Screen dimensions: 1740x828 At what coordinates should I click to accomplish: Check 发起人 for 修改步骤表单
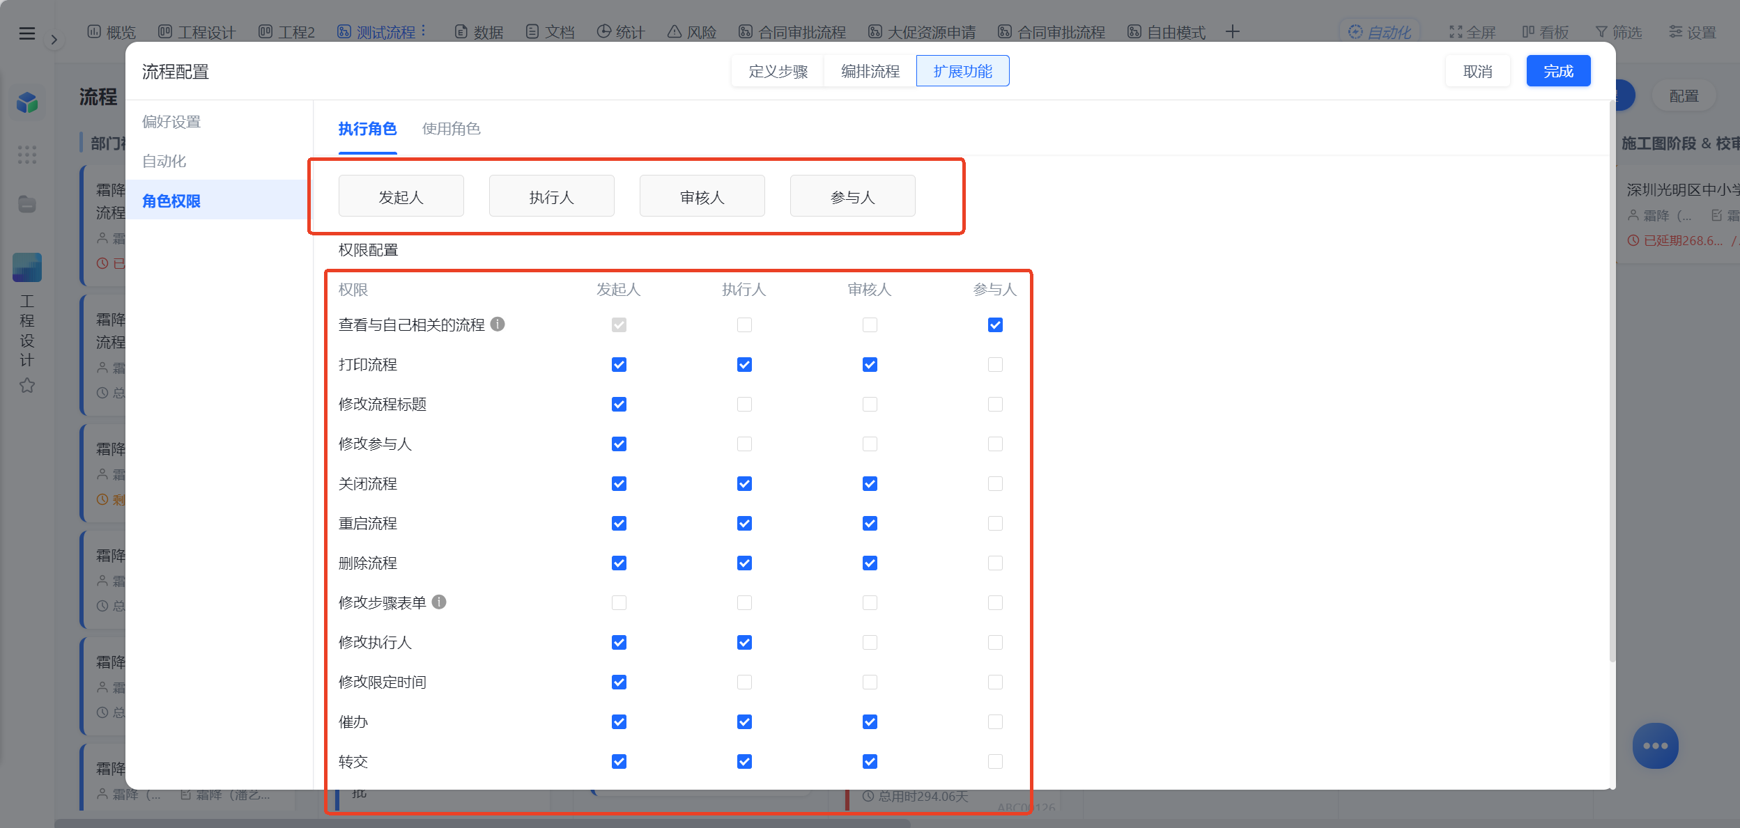click(619, 603)
